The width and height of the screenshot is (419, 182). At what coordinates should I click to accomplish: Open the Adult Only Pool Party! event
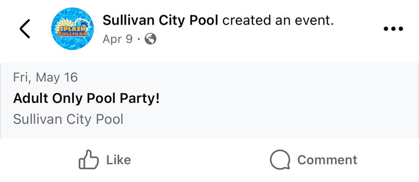tap(86, 99)
